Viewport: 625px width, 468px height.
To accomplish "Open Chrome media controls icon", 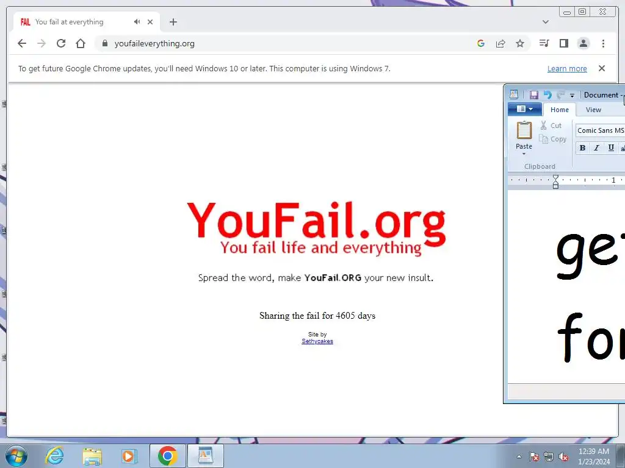I will point(544,43).
